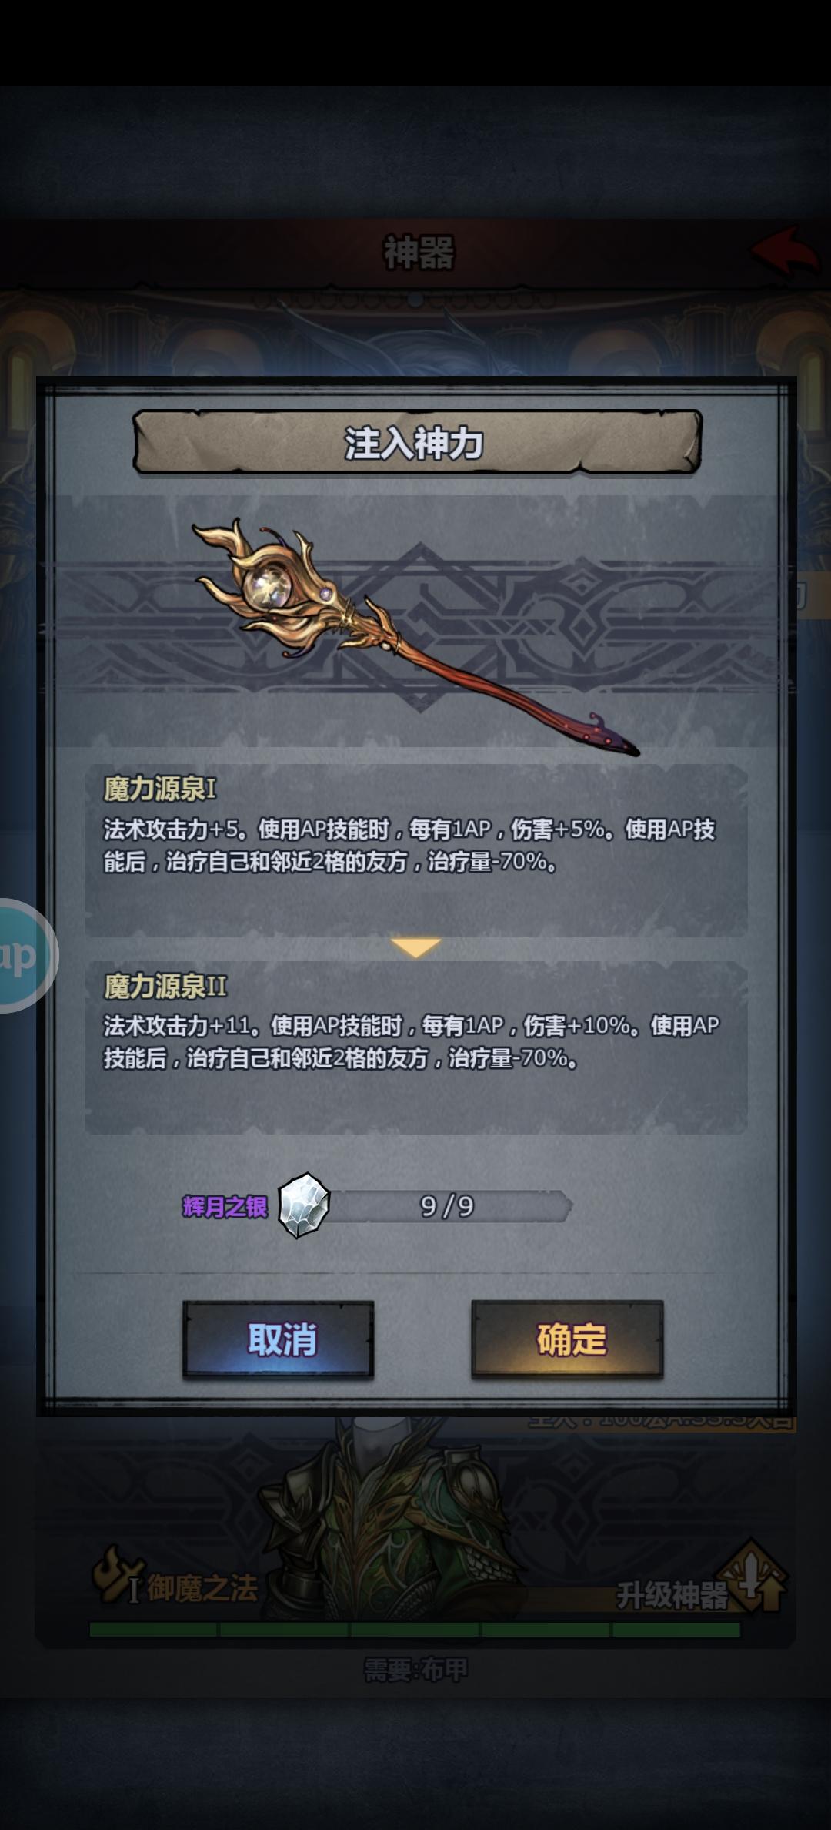Image resolution: width=831 pixels, height=1830 pixels.
Task: Tap the 需要:布甲 requirement text
Action: (x=415, y=1670)
